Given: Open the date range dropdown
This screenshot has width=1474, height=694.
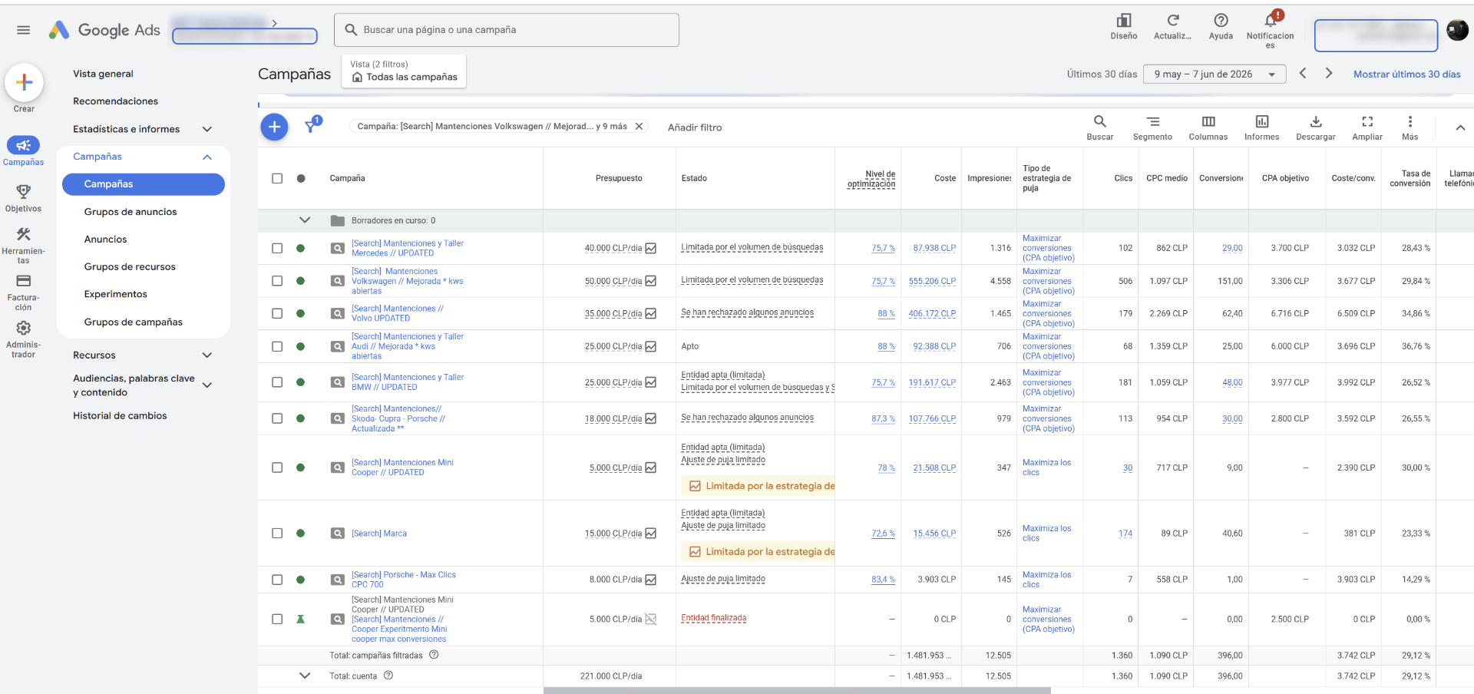Looking at the screenshot, I should 1215,74.
